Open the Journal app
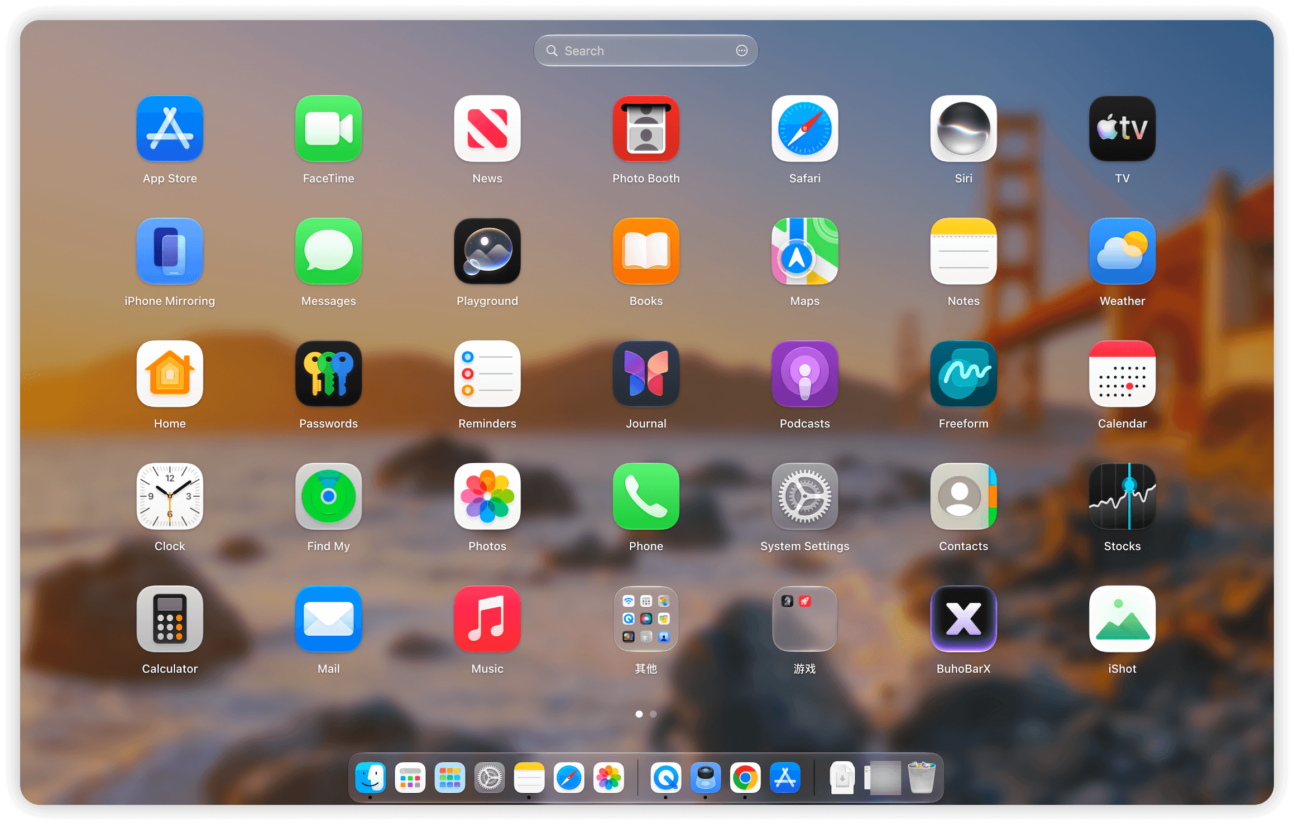 click(x=646, y=373)
